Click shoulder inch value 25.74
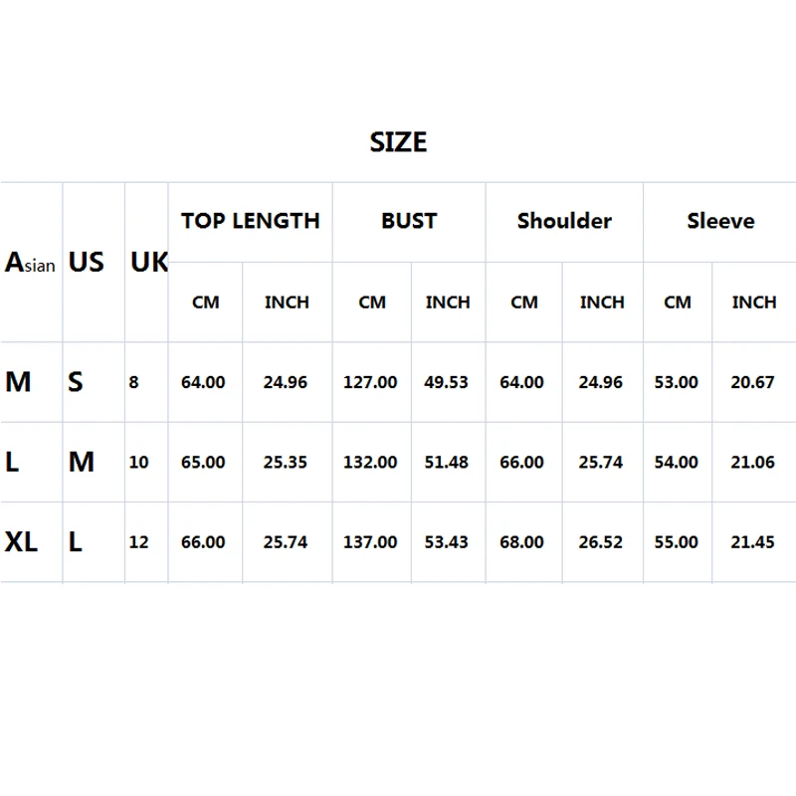 [x=601, y=462]
